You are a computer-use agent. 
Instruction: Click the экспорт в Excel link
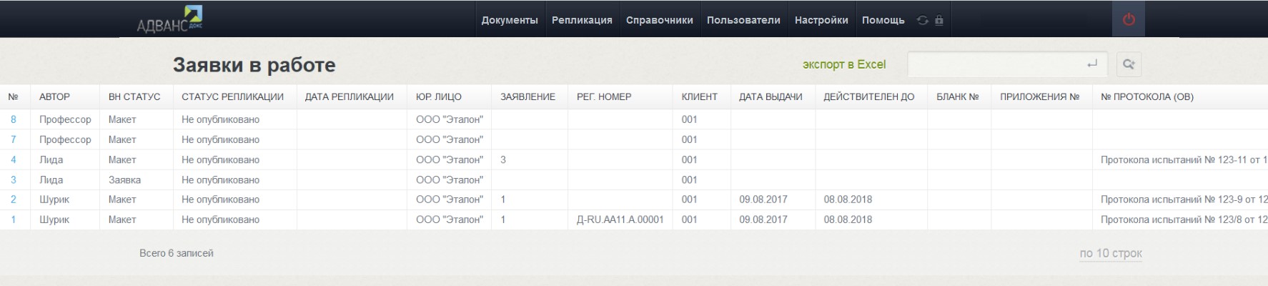pyautogui.click(x=843, y=64)
